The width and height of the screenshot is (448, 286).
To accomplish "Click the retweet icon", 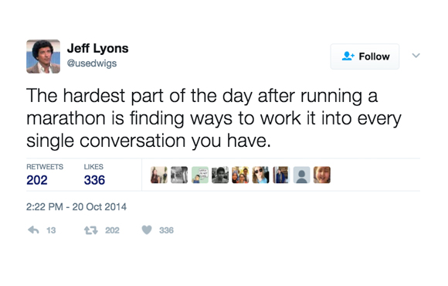I will [91, 230].
